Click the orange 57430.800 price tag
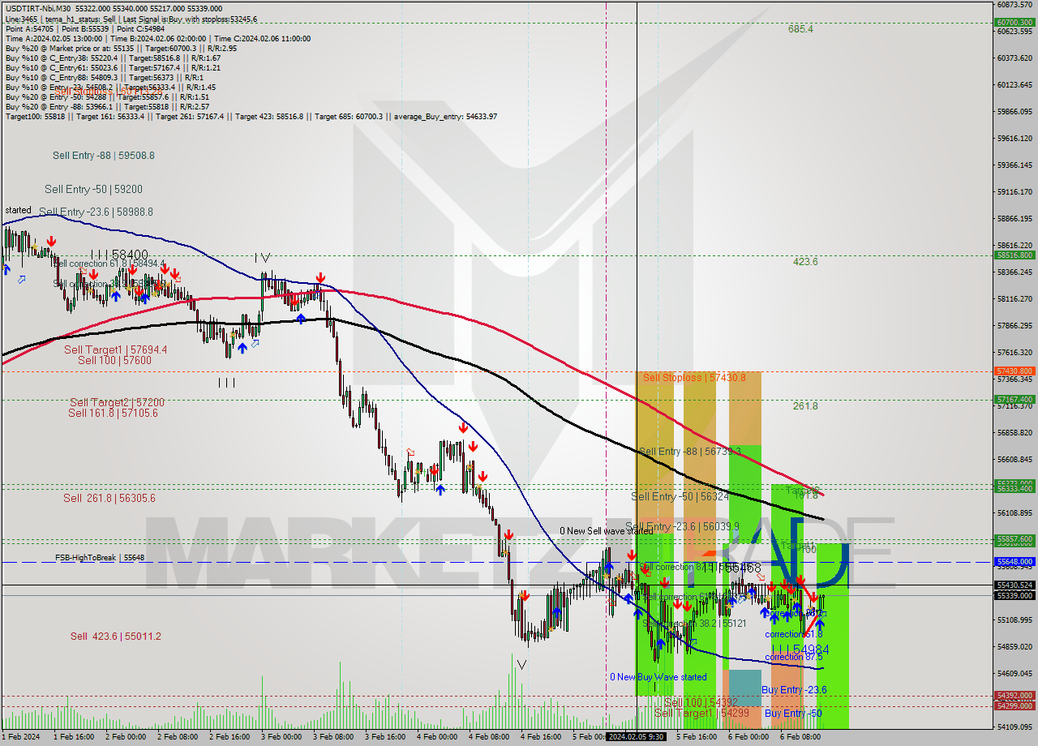Viewport: 1038px width, 746px height. pos(1014,371)
